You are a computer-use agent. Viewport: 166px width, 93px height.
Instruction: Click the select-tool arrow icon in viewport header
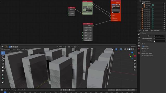pyautogui.click(x=6, y=47)
